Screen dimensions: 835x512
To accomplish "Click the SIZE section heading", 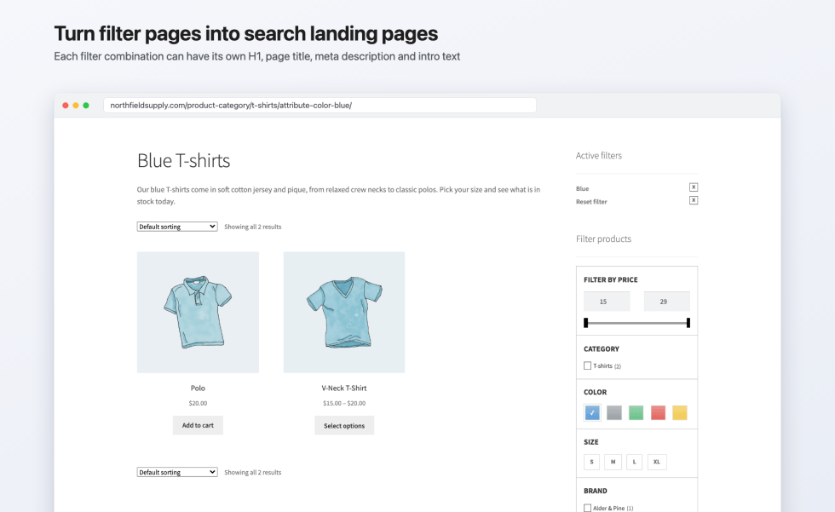I will (590, 442).
